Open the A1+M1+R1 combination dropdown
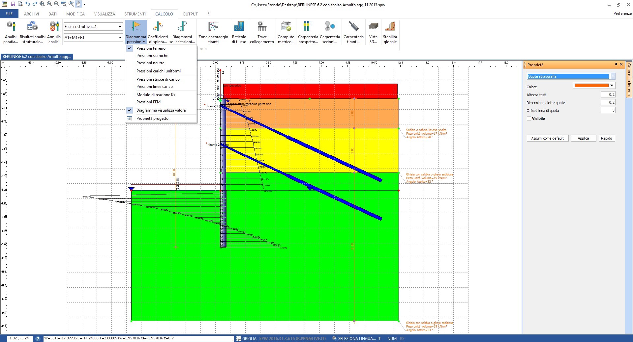The image size is (633, 342). (120, 38)
